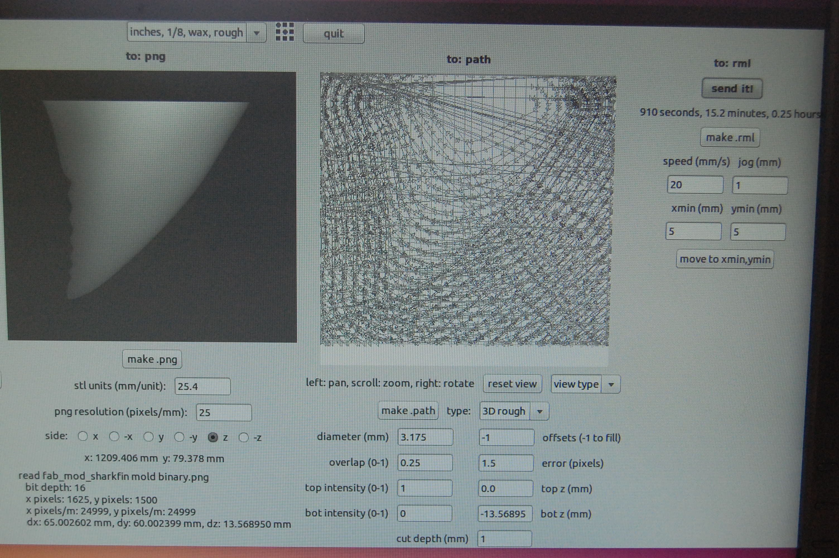Click the diameter (mm) field
This screenshot has height=558, width=839.
425,437
